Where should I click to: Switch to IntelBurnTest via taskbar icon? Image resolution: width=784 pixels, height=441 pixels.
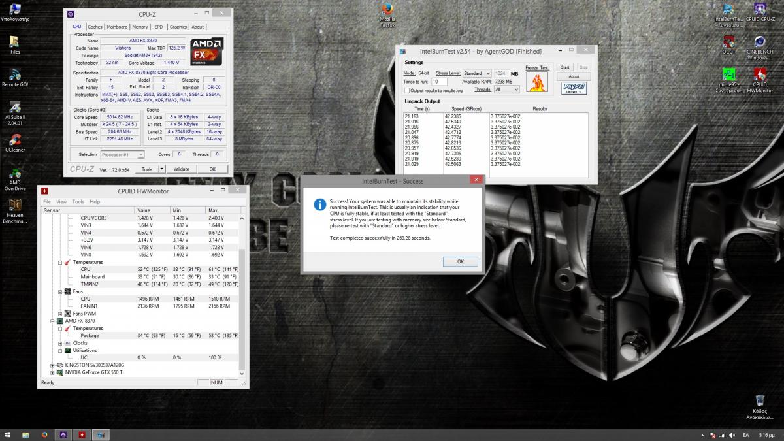pos(100,434)
